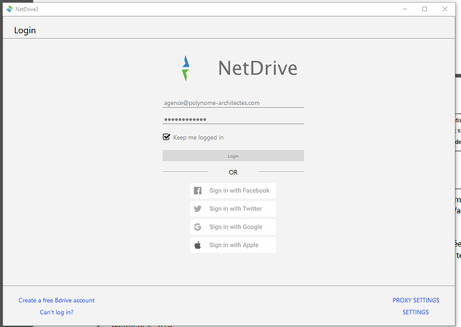This screenshot has height=327, width=461.
Task: Open Create a free Bdrive account link
Action: click(56, 300)
